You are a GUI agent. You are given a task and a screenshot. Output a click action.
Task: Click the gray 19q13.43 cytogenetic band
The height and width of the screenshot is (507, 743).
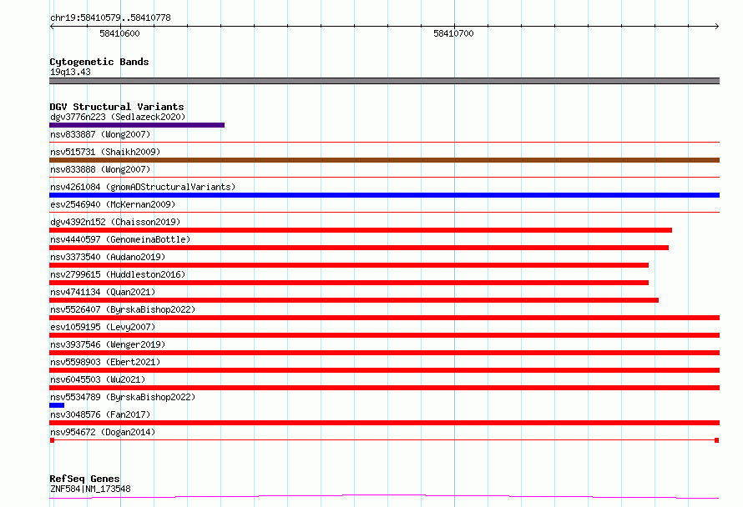(x=384, y=81)
